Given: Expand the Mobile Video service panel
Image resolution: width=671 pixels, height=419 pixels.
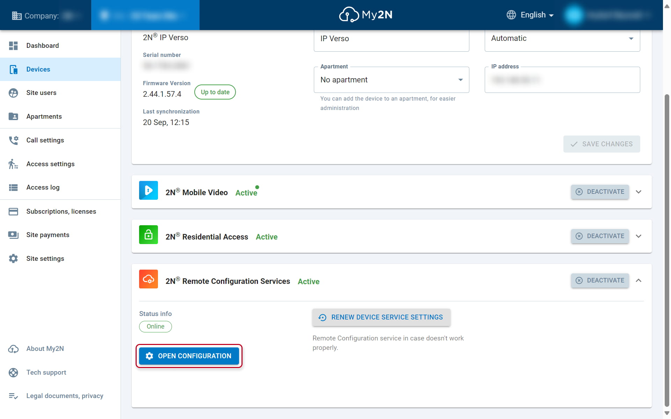Looking at the screenshot, I should tap(638, 192).
